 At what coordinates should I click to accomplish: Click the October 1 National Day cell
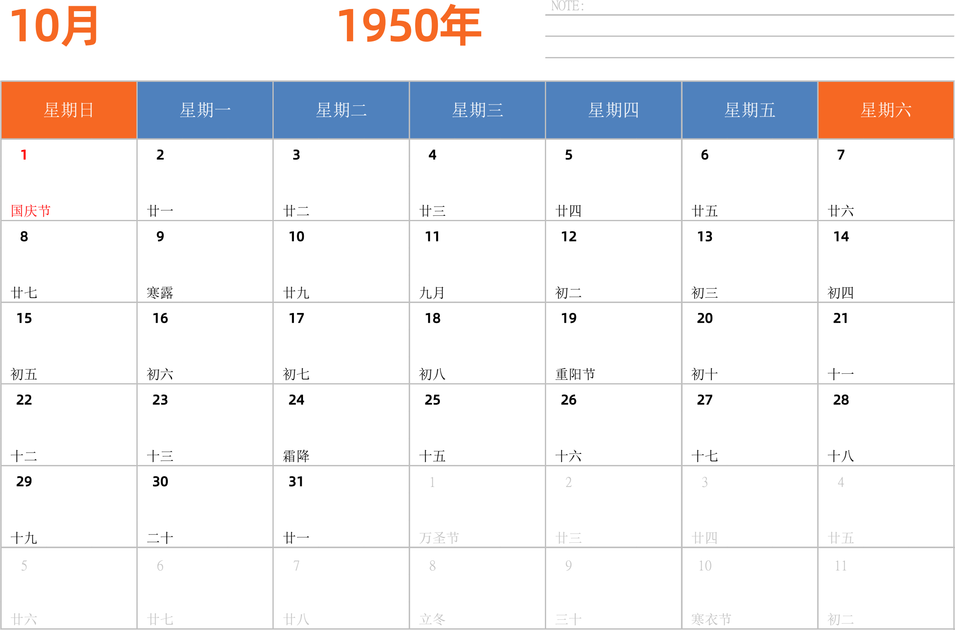tap(69, 180)
